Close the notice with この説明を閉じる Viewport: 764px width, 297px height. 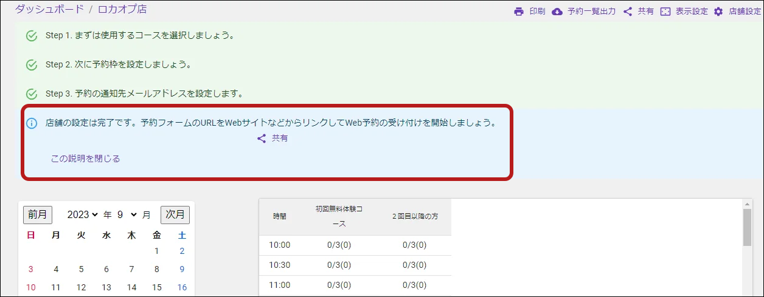coord(85,159)
